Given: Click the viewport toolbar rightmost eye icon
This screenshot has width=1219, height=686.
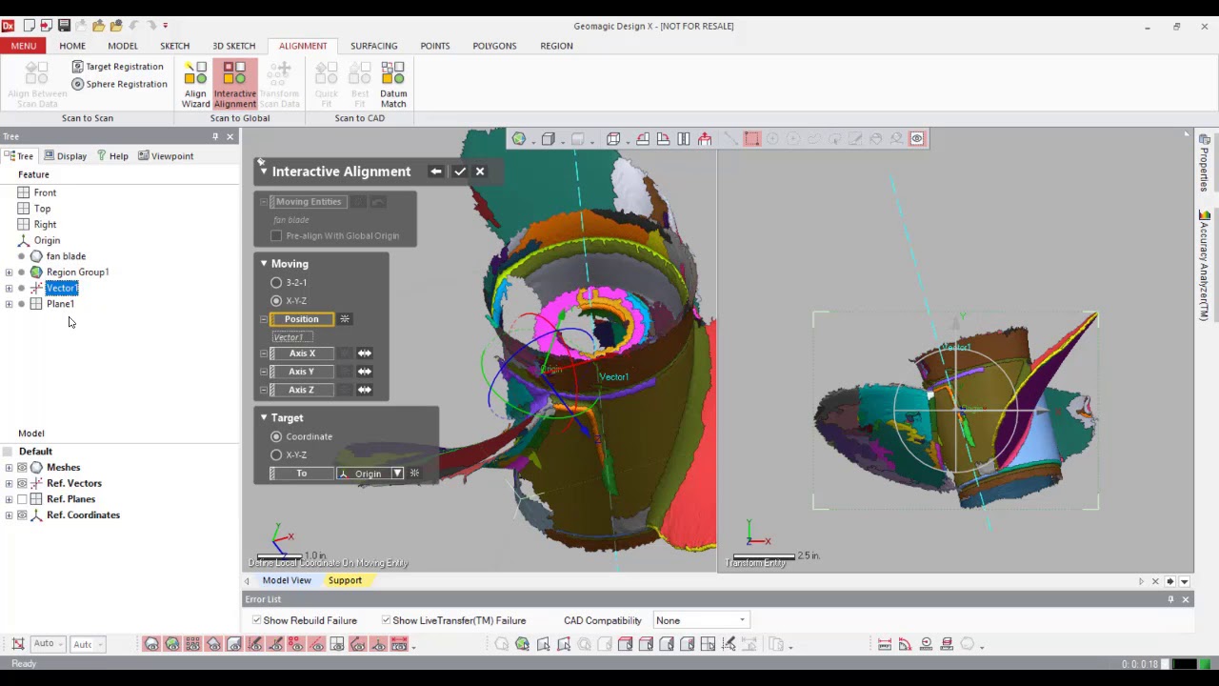Looking at the screenshot, I should coord(917,139).
